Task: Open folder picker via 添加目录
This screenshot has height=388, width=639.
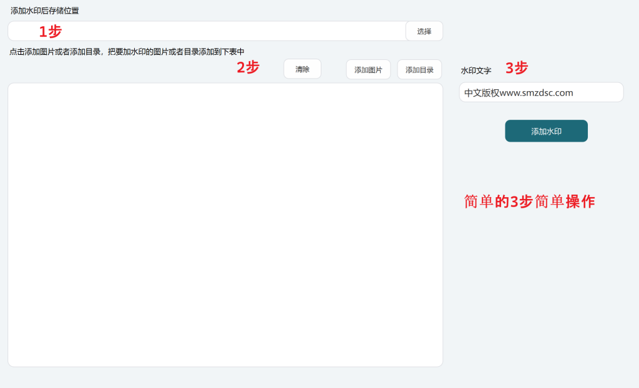Action: click(x=419, y=70)
